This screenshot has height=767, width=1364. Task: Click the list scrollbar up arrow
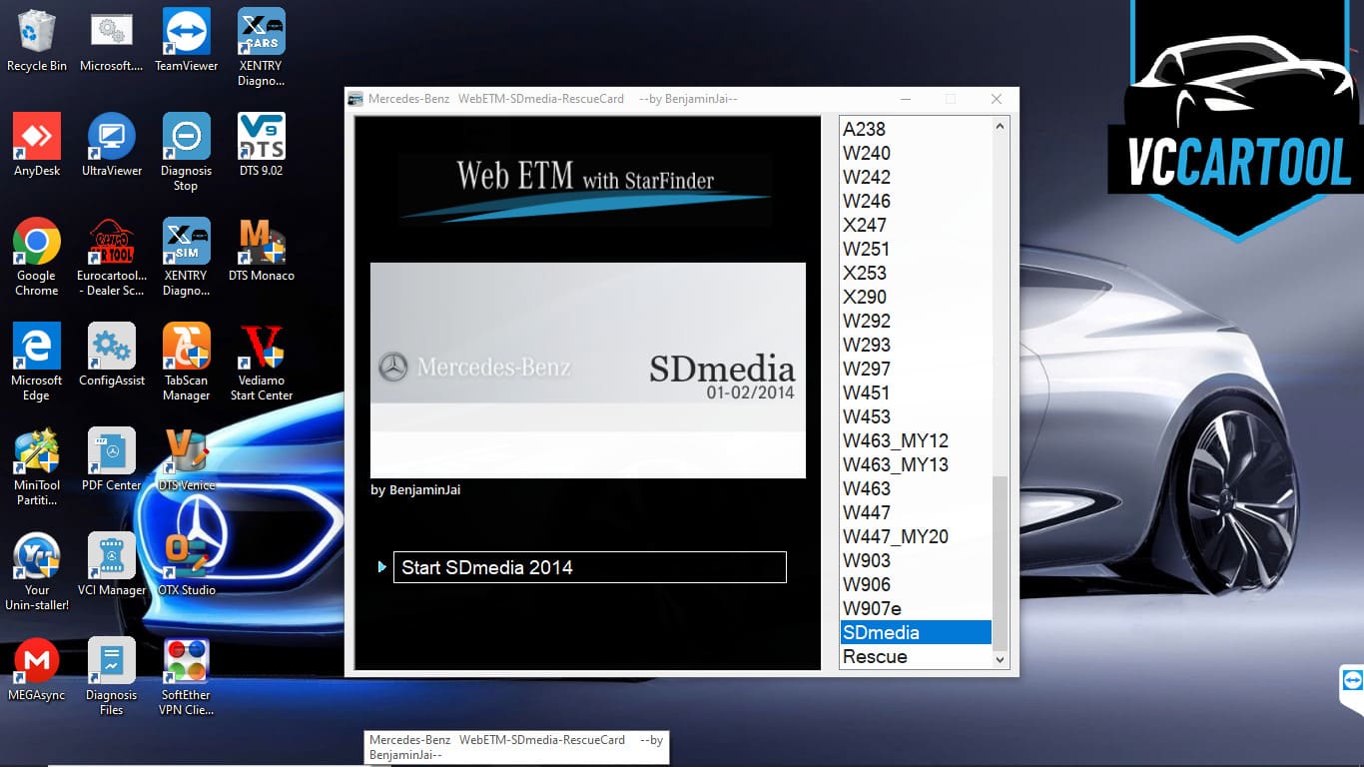[x=1001, y=127]
